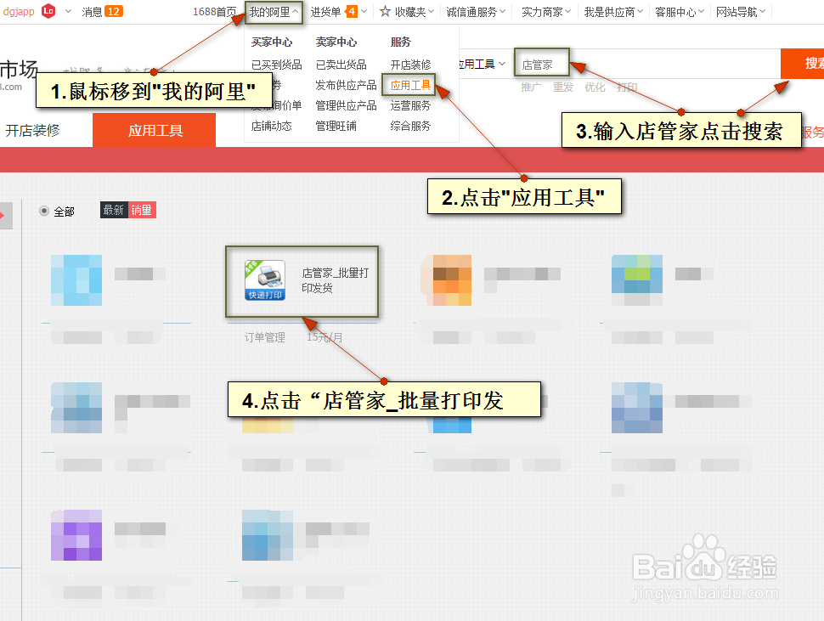Image resolution: width=824 pixels, height=621 pixels.
Task: Select the green-blue app icon at top right
Action: 636,276
